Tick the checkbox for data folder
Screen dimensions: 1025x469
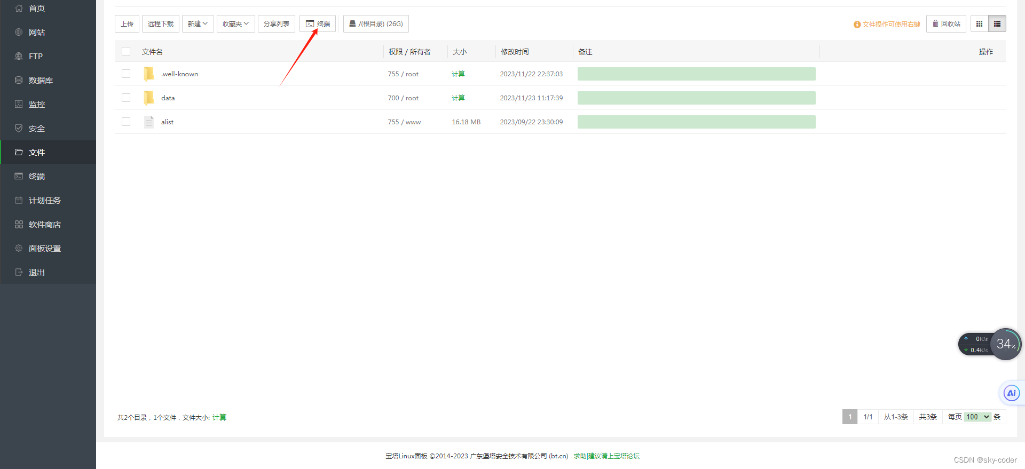coord(126,98)
